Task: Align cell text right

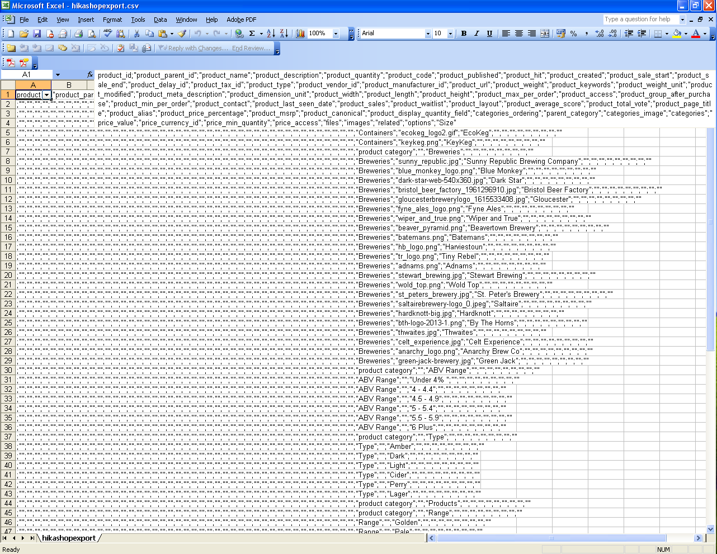Action: point(531,34)
